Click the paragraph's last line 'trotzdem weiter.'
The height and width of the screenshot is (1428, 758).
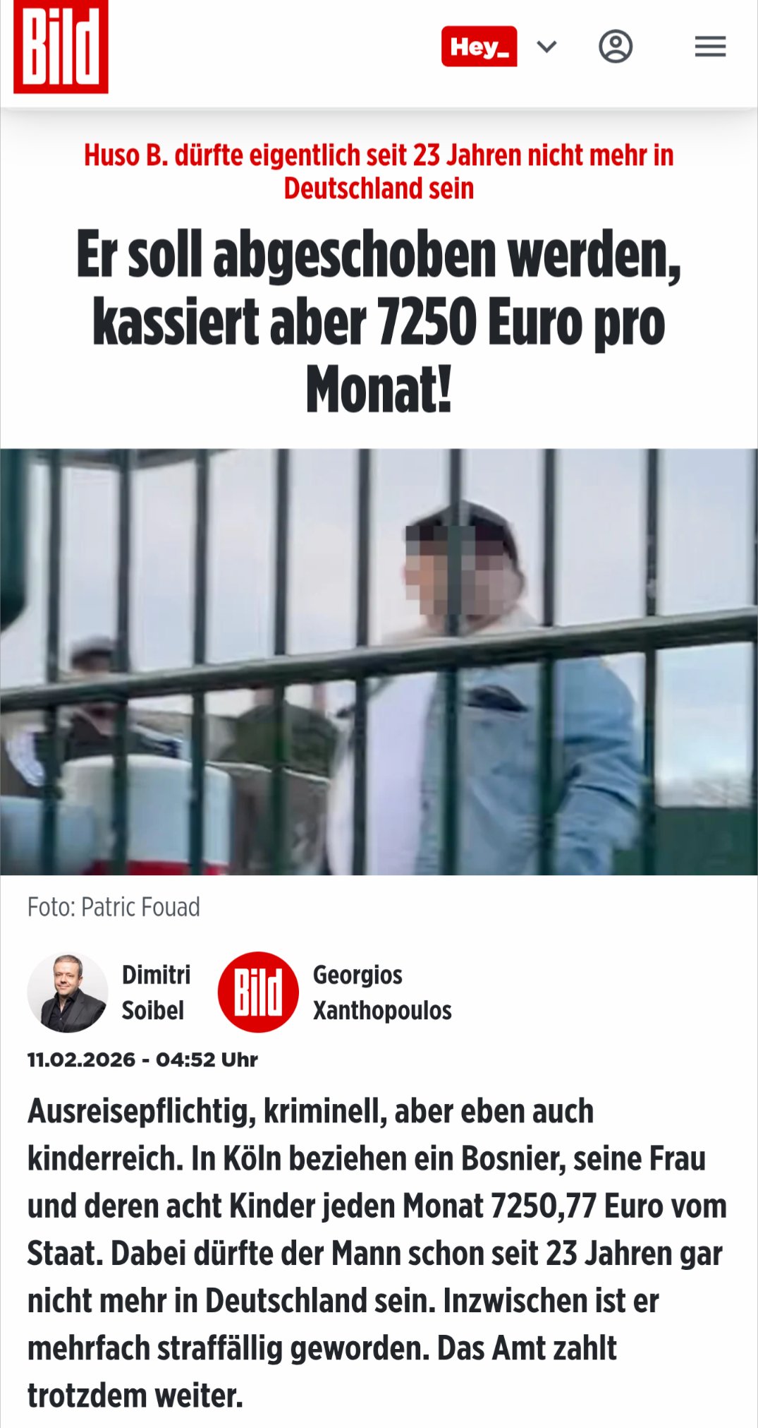click(x=135, y=1396)
